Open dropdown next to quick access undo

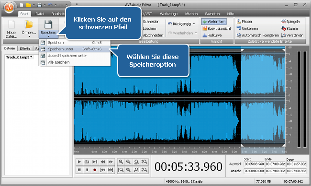(x=56, y=5)
